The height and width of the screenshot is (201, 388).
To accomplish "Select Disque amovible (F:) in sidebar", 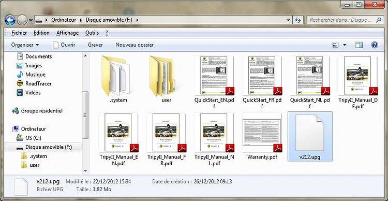I will [43, 147].
